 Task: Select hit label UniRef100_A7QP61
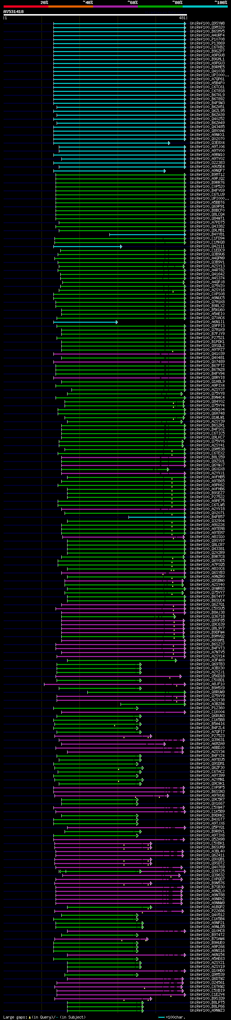coord(207,79)
